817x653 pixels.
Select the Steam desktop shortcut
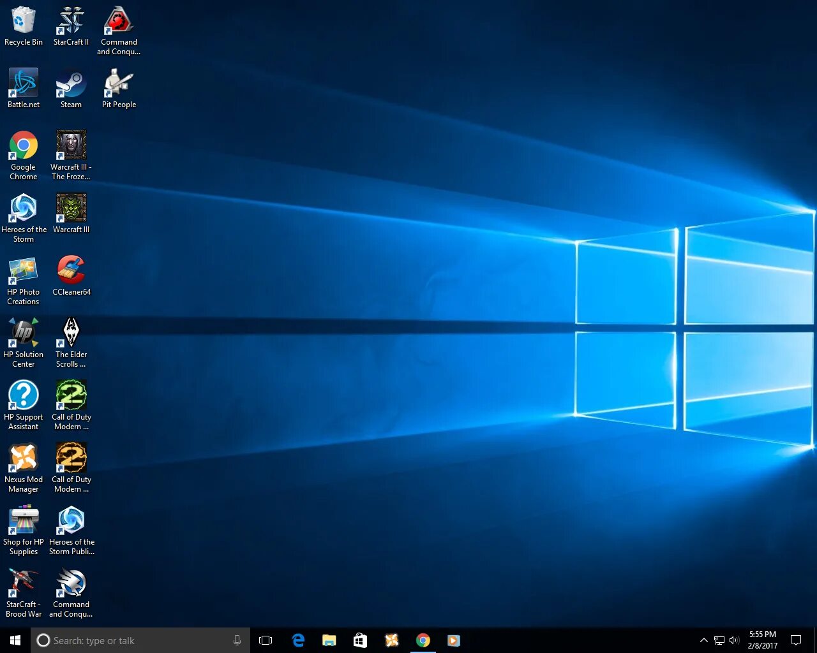click(71, 89)
